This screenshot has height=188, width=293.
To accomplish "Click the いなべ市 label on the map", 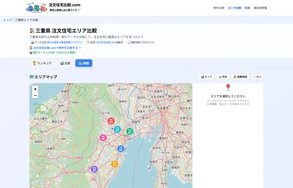I will pyautogui.click(x=104, y=113).
